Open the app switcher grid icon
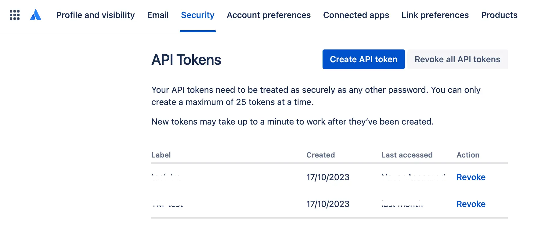Image resolution: width=534 pixels, height=232 pixels. pos(15,15)
